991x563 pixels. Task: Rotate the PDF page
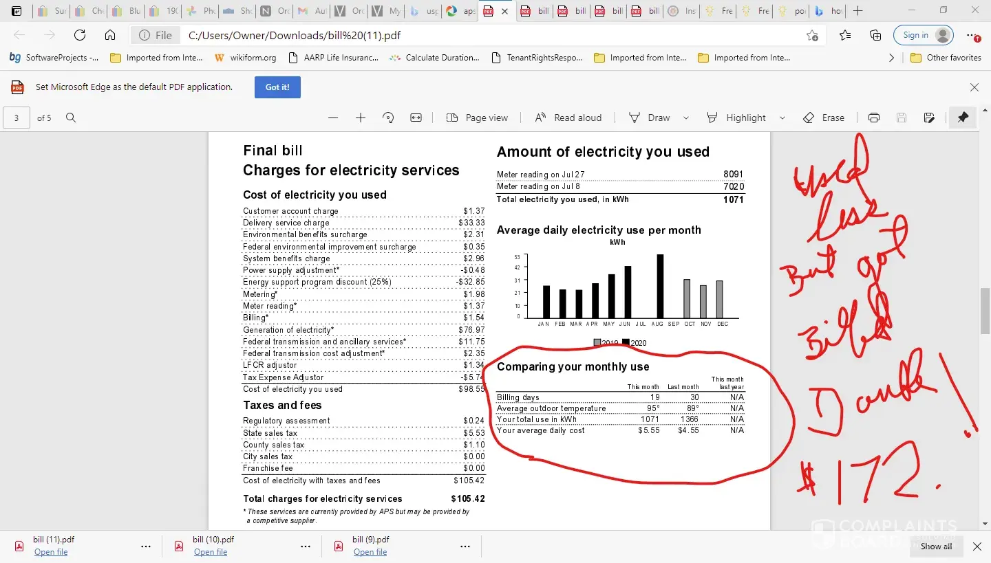(388, 118)
